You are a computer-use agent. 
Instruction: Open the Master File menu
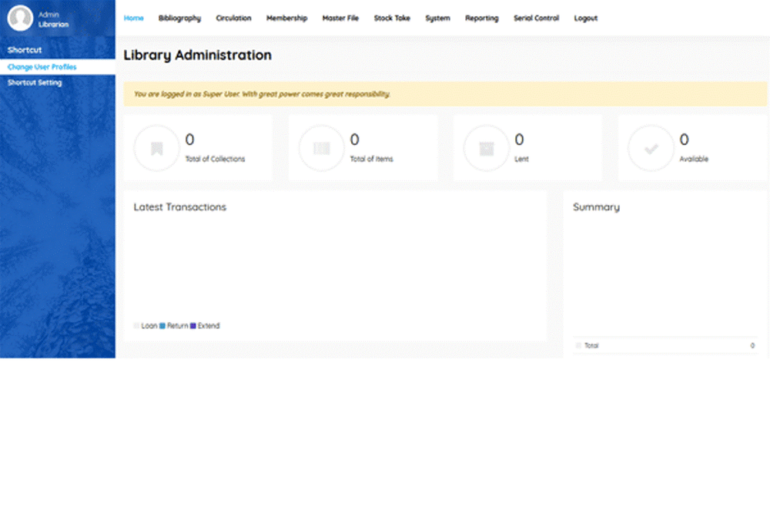[340, 18]
